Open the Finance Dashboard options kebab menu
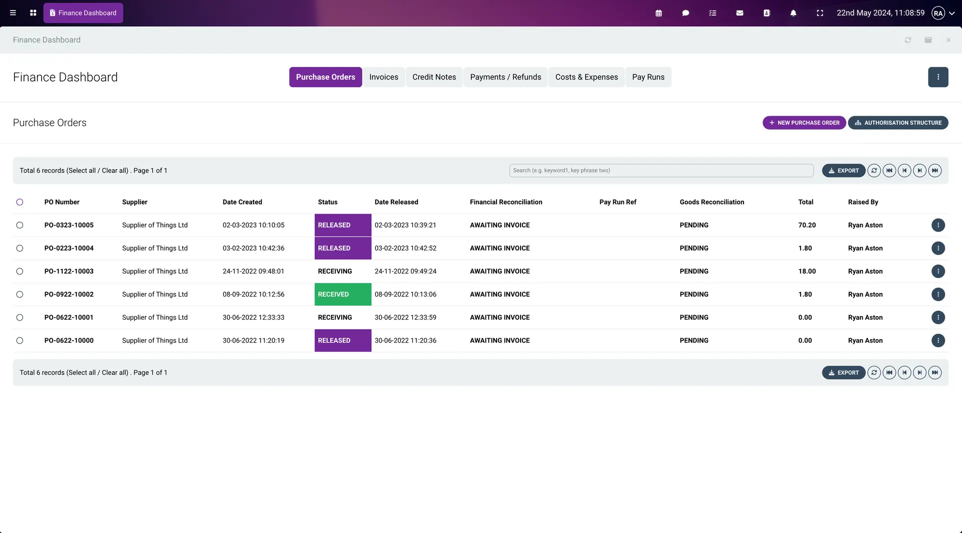This screenshot has height=533, width=962. coord(938,77)
